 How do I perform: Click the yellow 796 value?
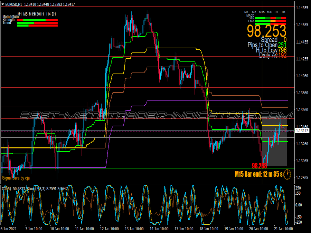pos(282,50)
